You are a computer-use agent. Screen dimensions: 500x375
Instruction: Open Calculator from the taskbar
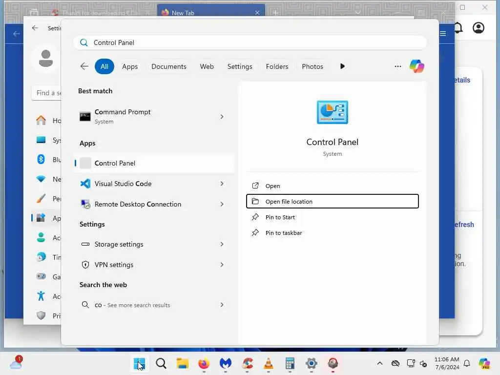[x=290, y=363]
